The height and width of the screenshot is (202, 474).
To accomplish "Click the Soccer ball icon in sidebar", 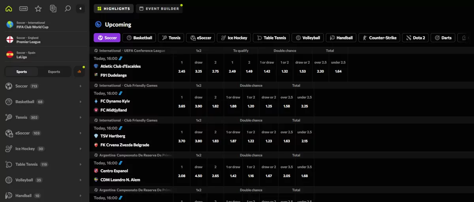I will tap(9, 86).
